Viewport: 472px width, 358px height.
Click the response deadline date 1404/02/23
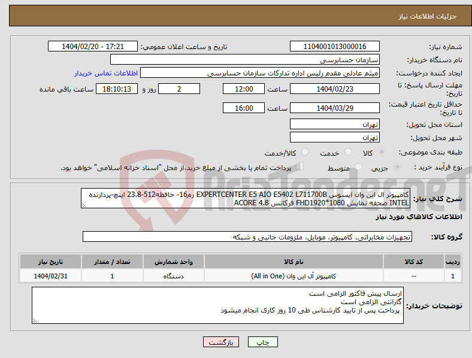(334, 89)
